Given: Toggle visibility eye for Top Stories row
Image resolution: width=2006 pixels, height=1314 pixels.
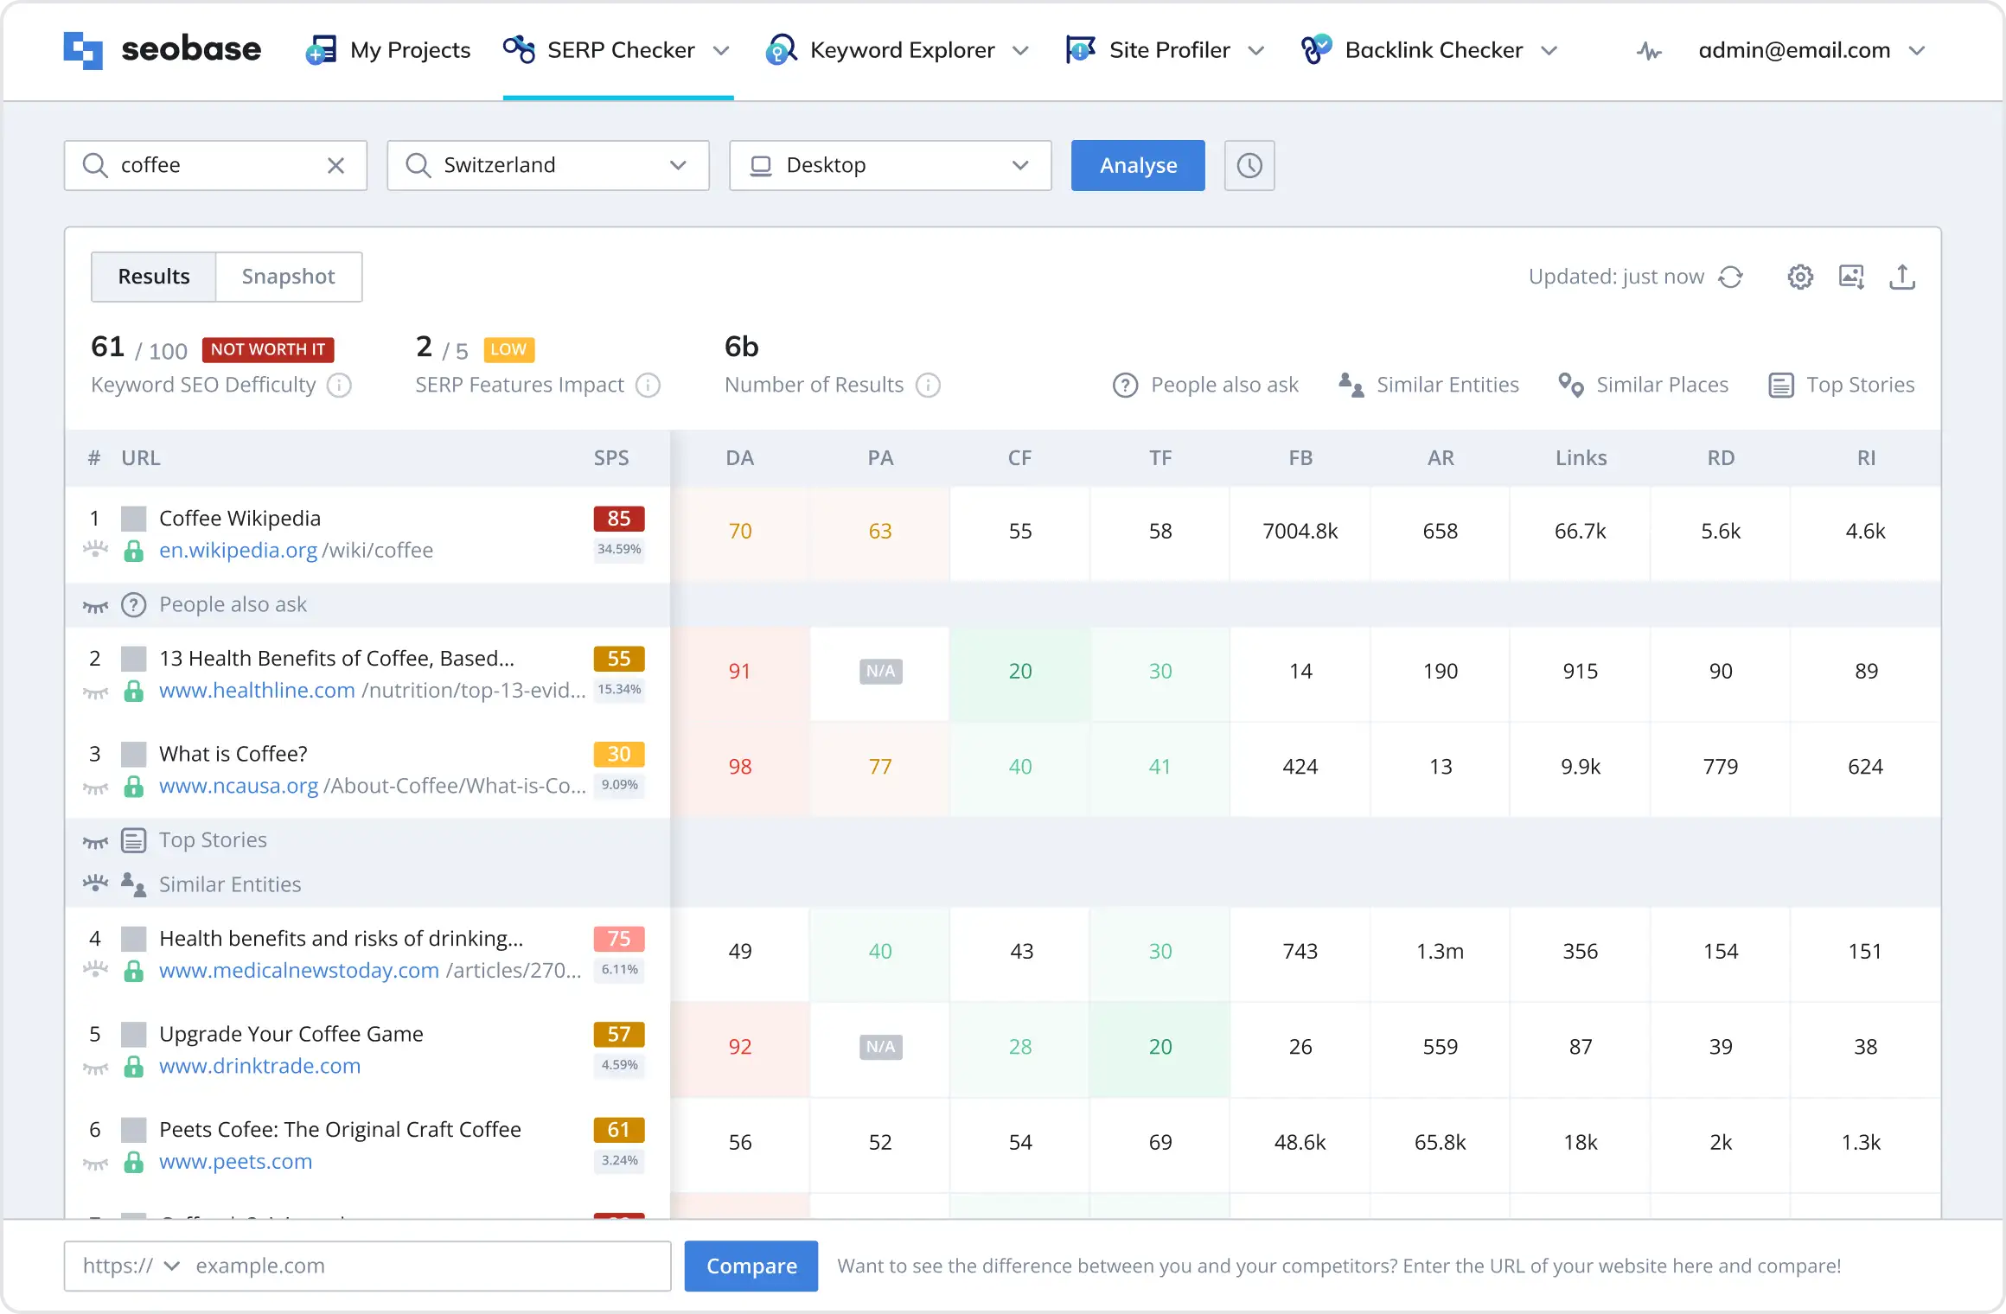Looking at the screenshot, I should click(x=95, y=842).
